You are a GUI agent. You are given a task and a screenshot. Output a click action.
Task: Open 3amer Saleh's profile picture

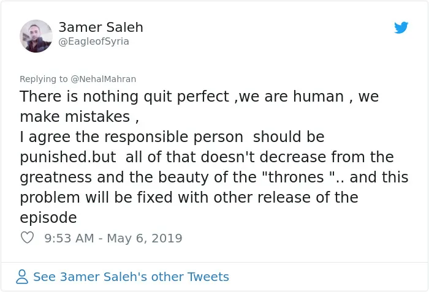pos(36,36)
